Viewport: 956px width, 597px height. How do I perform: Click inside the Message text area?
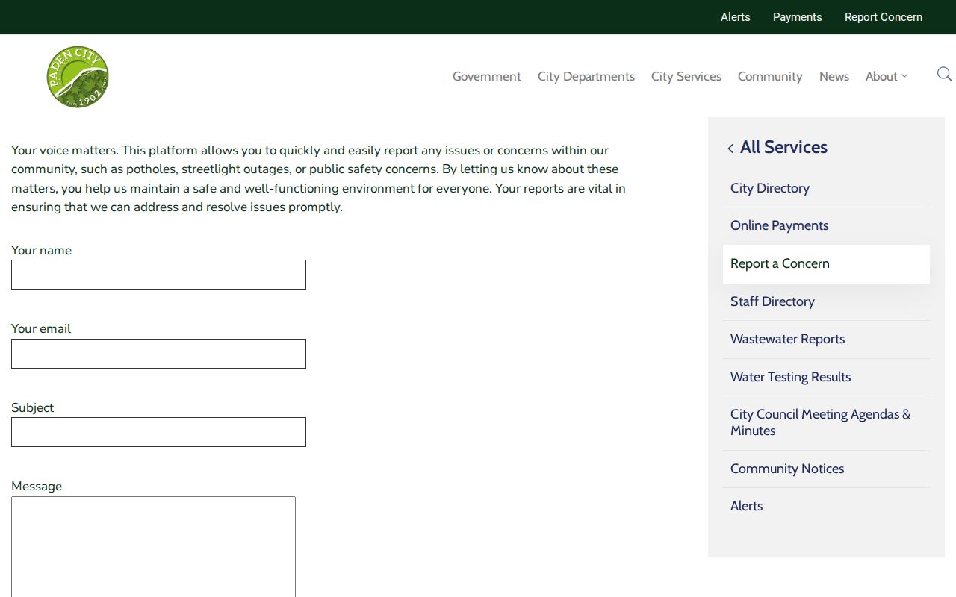pos(153,546)
